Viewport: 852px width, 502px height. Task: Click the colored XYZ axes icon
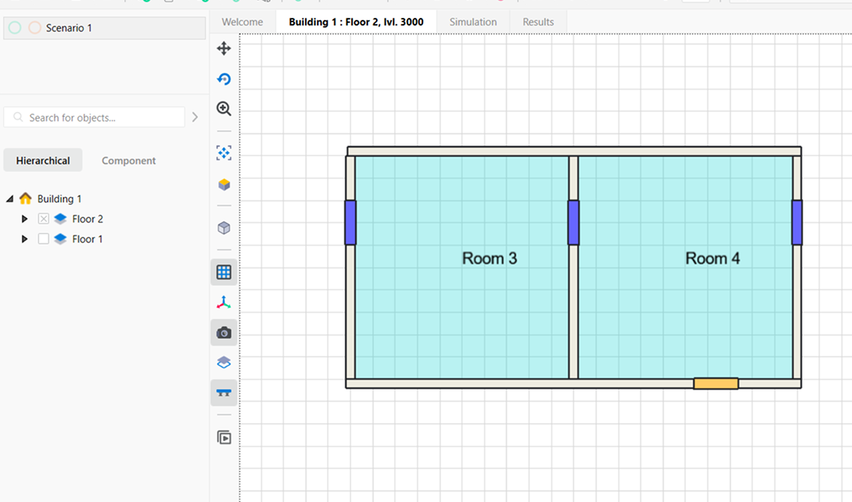(x=224, y=303)
